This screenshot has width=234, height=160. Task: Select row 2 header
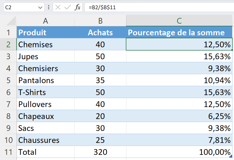pos(8,44)
